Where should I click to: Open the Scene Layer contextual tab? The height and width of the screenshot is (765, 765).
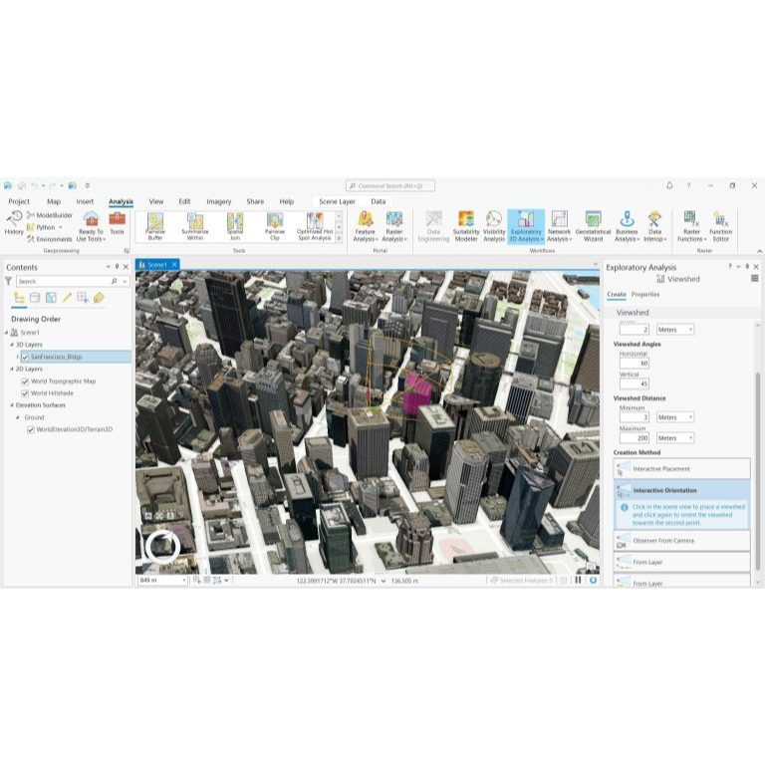[337, 201]
